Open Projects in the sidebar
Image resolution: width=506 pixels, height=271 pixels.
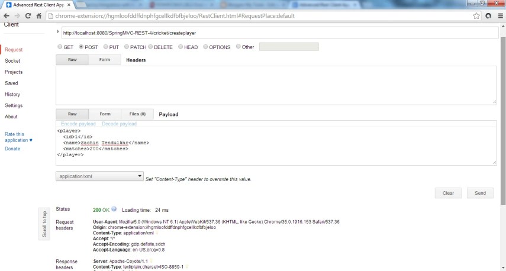pos(14,72)
